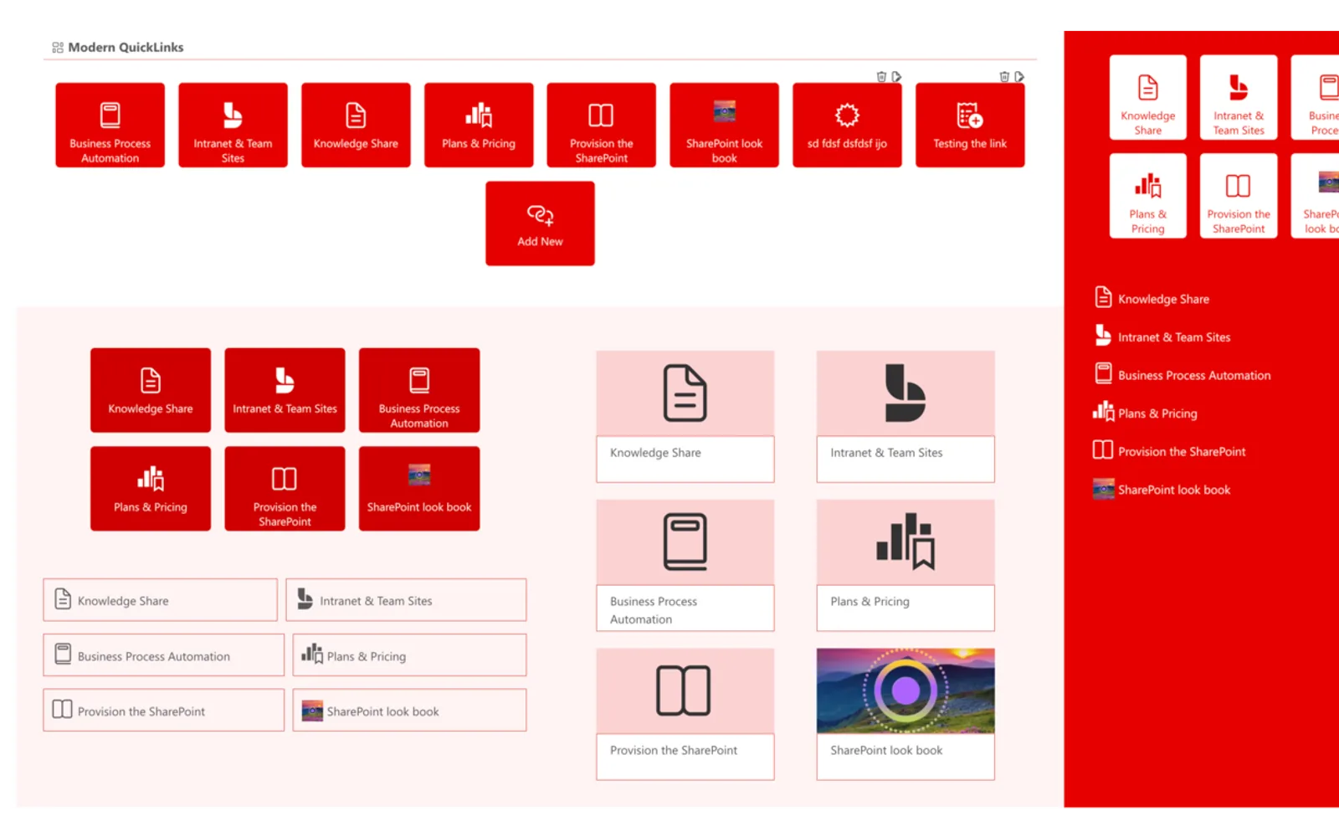1339x837 pixels.
Task: Open the 'Business Process Automation' tile in the top Modern QuickLinks row
Action: pos(110,125)
